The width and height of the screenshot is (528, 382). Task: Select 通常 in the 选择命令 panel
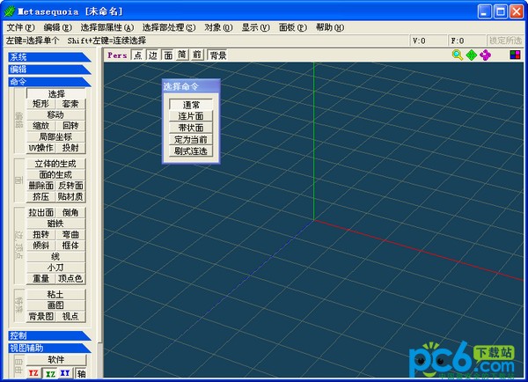tap(191, 105)
